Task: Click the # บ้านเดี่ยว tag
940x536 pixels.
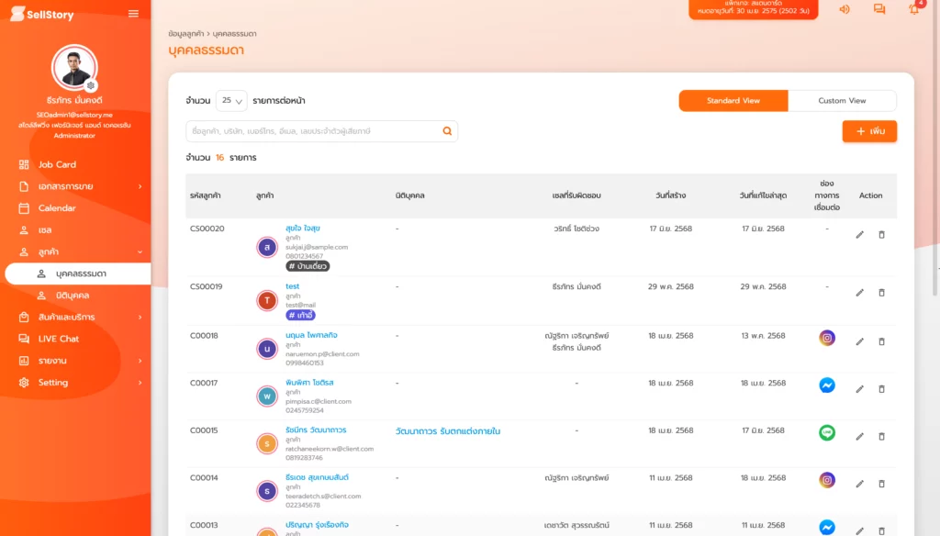Action: pyautogui.click(x=308, y=266)
